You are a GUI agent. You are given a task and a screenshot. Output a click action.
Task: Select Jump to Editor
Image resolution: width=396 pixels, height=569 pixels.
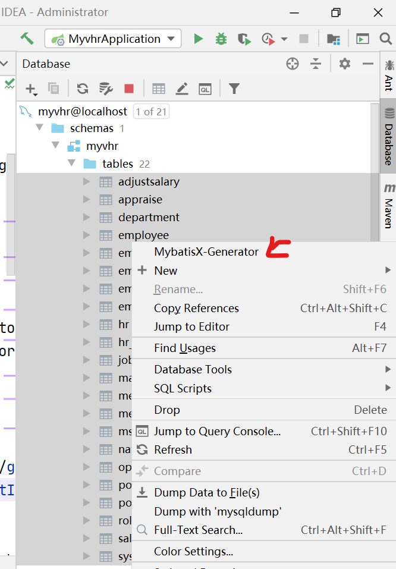coord(264,326)
